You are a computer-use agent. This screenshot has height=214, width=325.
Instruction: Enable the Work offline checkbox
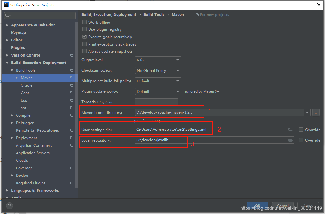tap(84, 22)
